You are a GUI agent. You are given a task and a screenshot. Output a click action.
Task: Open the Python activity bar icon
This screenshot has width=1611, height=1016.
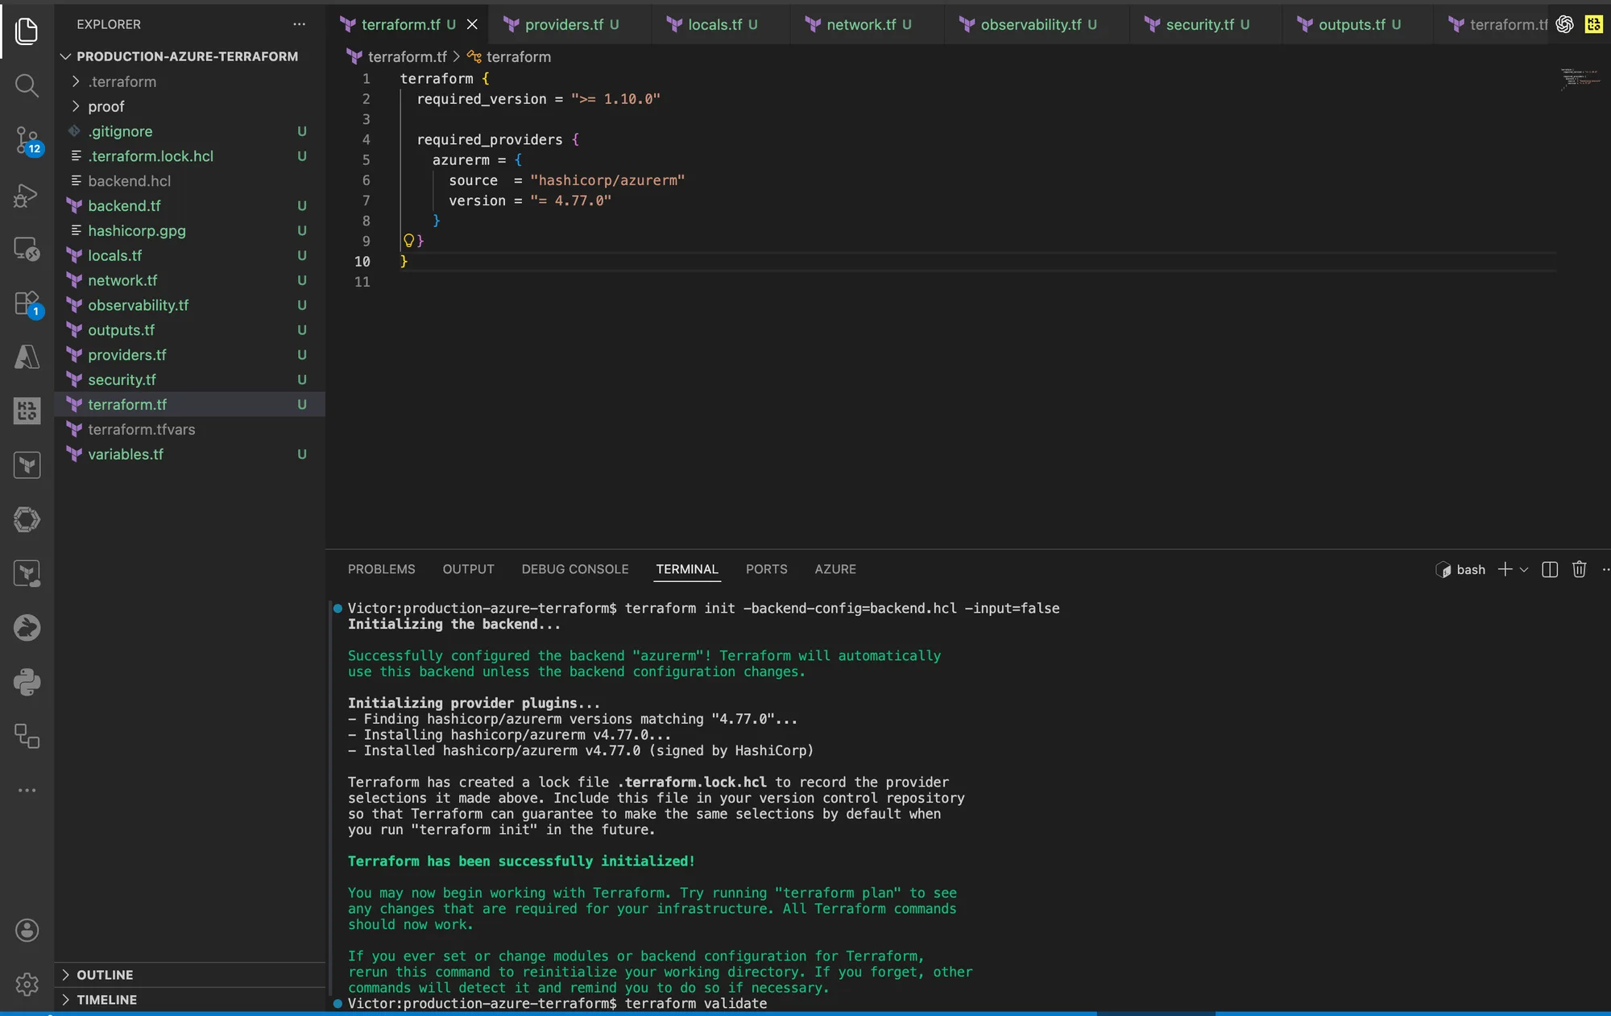pos(27,682)
